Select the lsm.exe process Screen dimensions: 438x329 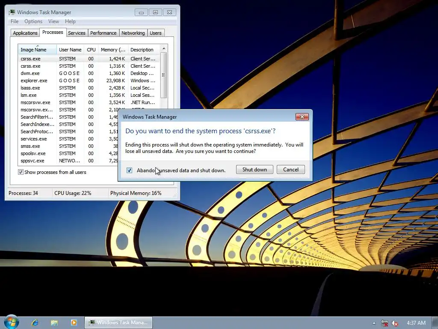89,95
